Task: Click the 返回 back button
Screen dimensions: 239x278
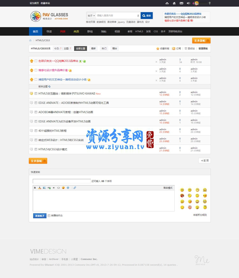Action: point(205,161)
